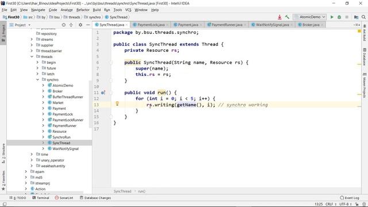Collapse the threads folder

[32, 56]
